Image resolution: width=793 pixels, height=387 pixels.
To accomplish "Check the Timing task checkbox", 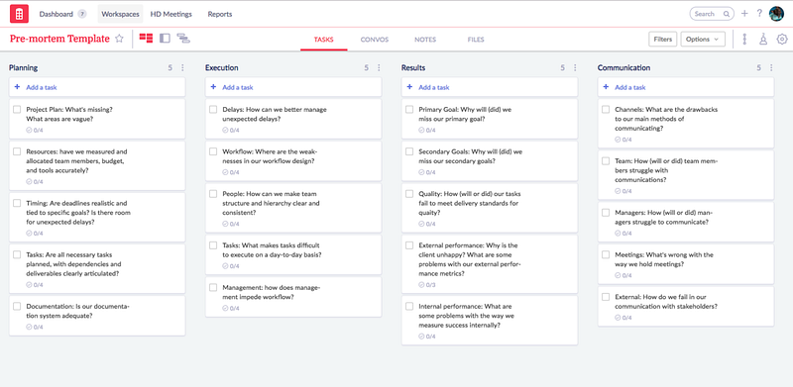I will point(17,203).
